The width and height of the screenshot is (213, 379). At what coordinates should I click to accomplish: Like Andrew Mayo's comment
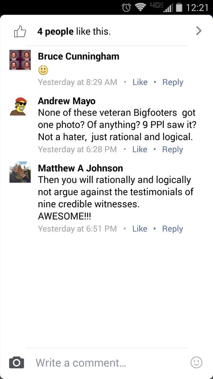[140, 149]
